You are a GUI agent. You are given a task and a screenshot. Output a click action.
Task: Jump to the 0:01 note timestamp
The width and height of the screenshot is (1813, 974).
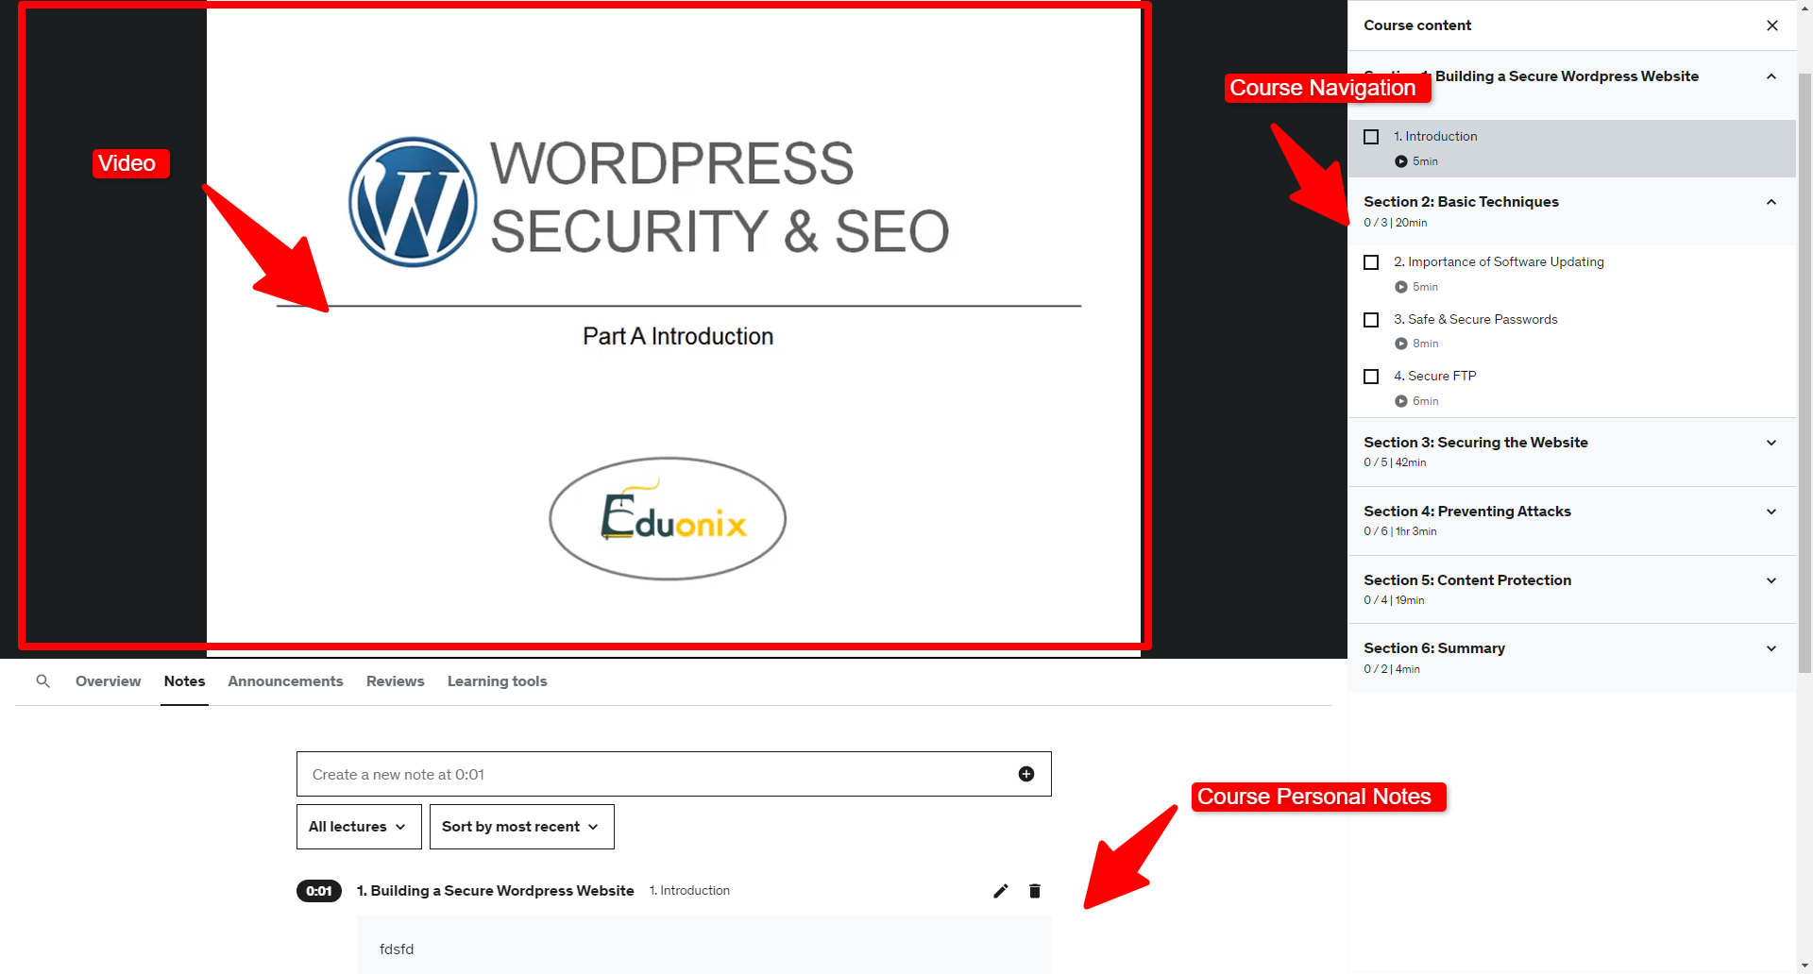319,891
